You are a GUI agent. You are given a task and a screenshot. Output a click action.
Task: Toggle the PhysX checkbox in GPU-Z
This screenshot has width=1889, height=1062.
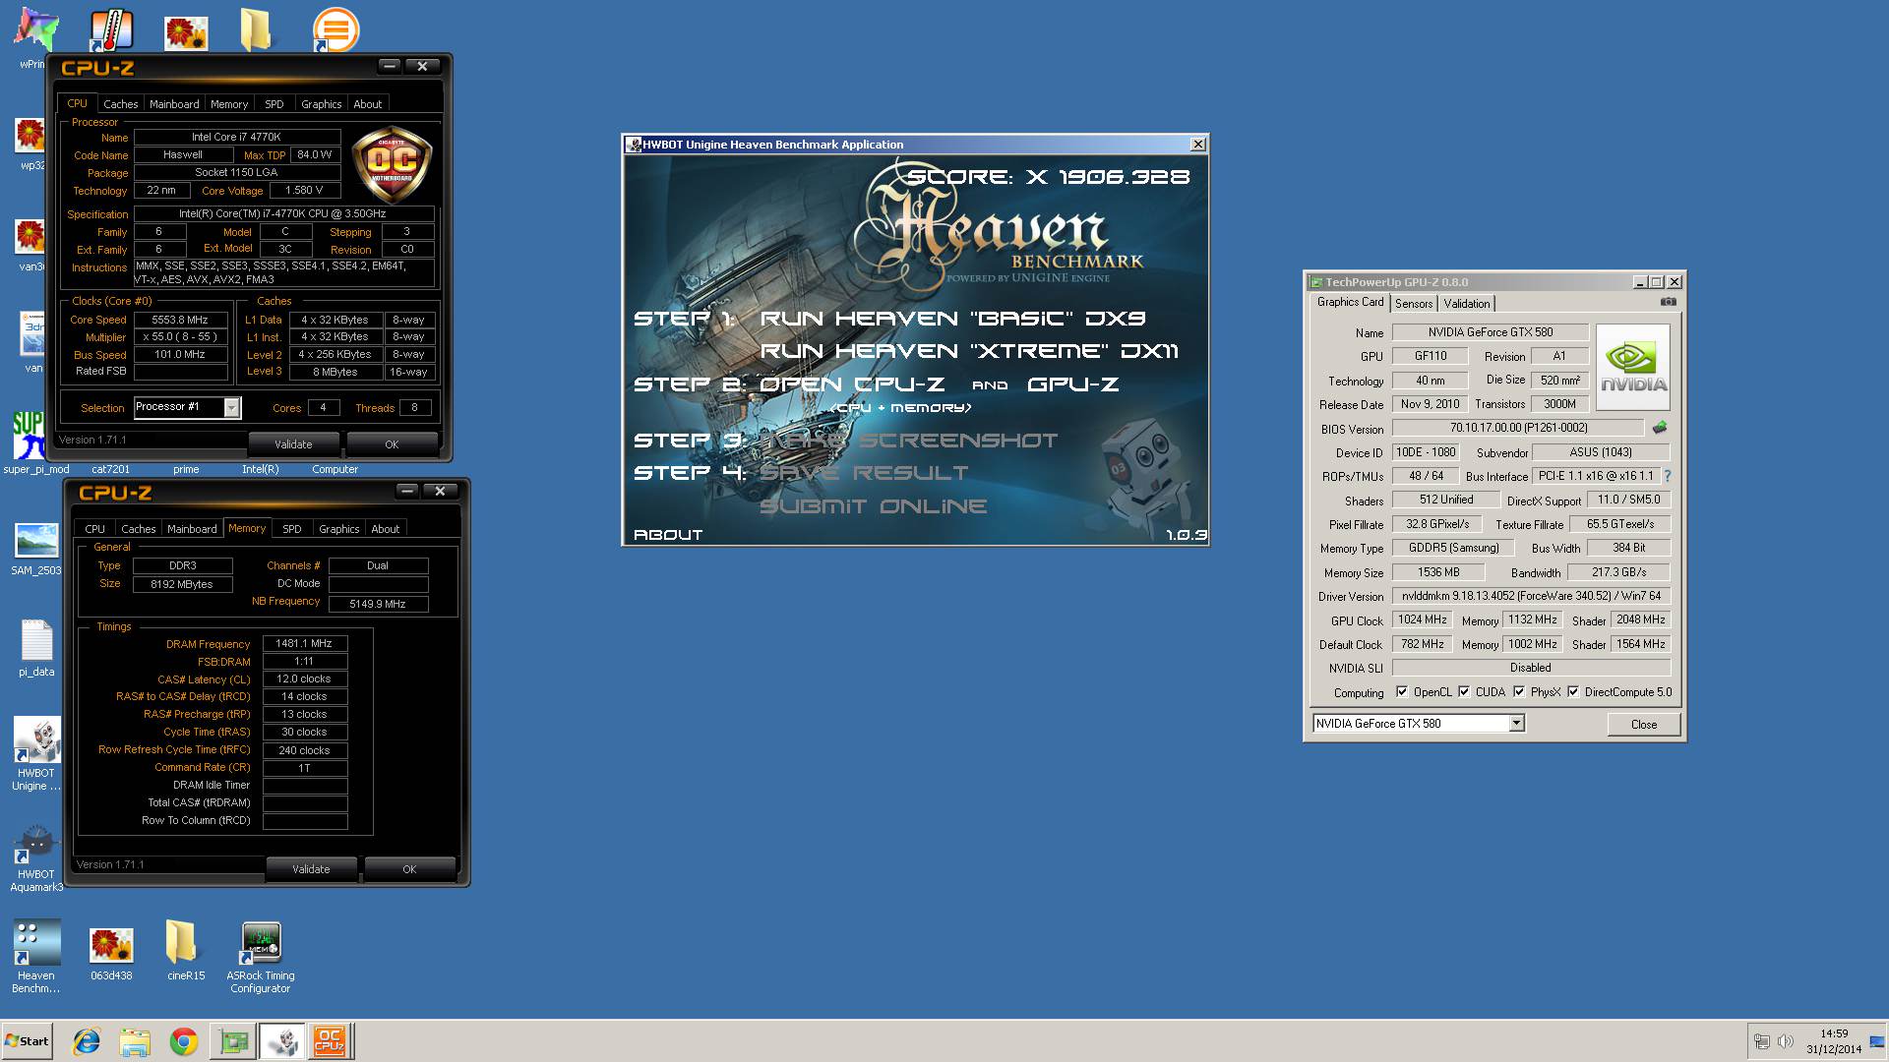click(1519, 691)
